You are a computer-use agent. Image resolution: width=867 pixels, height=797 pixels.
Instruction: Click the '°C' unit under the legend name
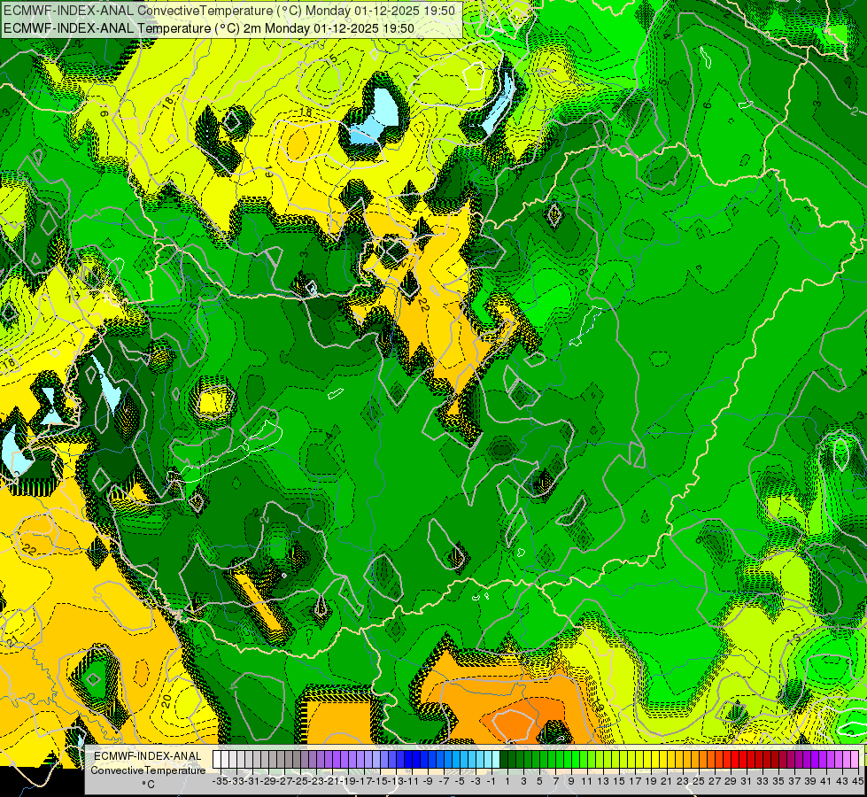tap(148, 784)
